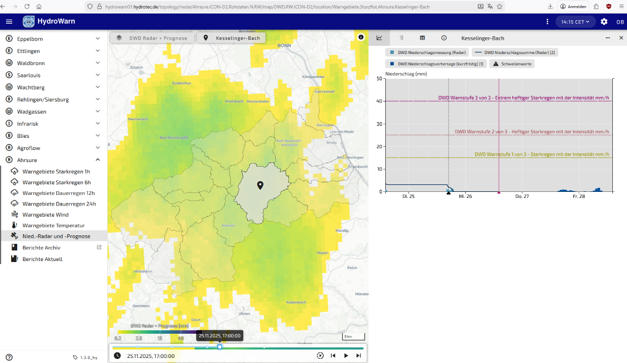
Task: Expand the Waldbronn section
Action: tap(98, 63)
